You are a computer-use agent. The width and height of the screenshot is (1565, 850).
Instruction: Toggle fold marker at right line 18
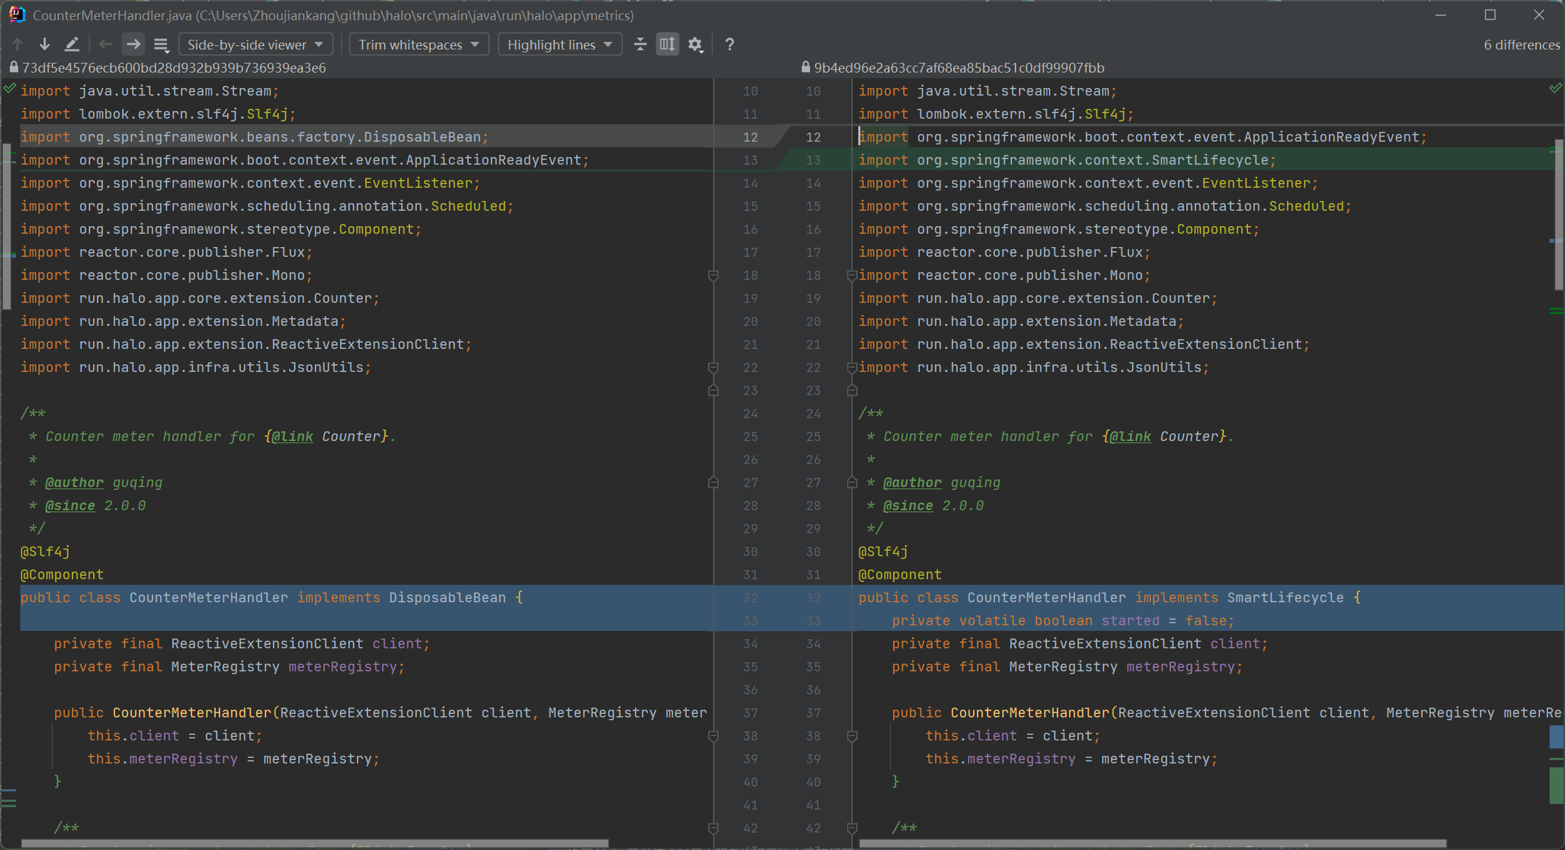point(852,276)
